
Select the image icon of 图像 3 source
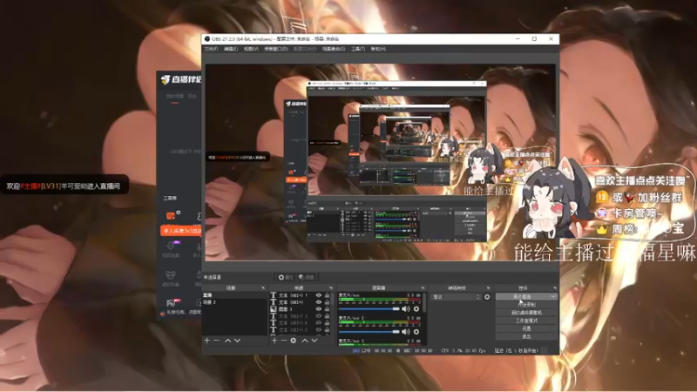[x=274, y=309]
